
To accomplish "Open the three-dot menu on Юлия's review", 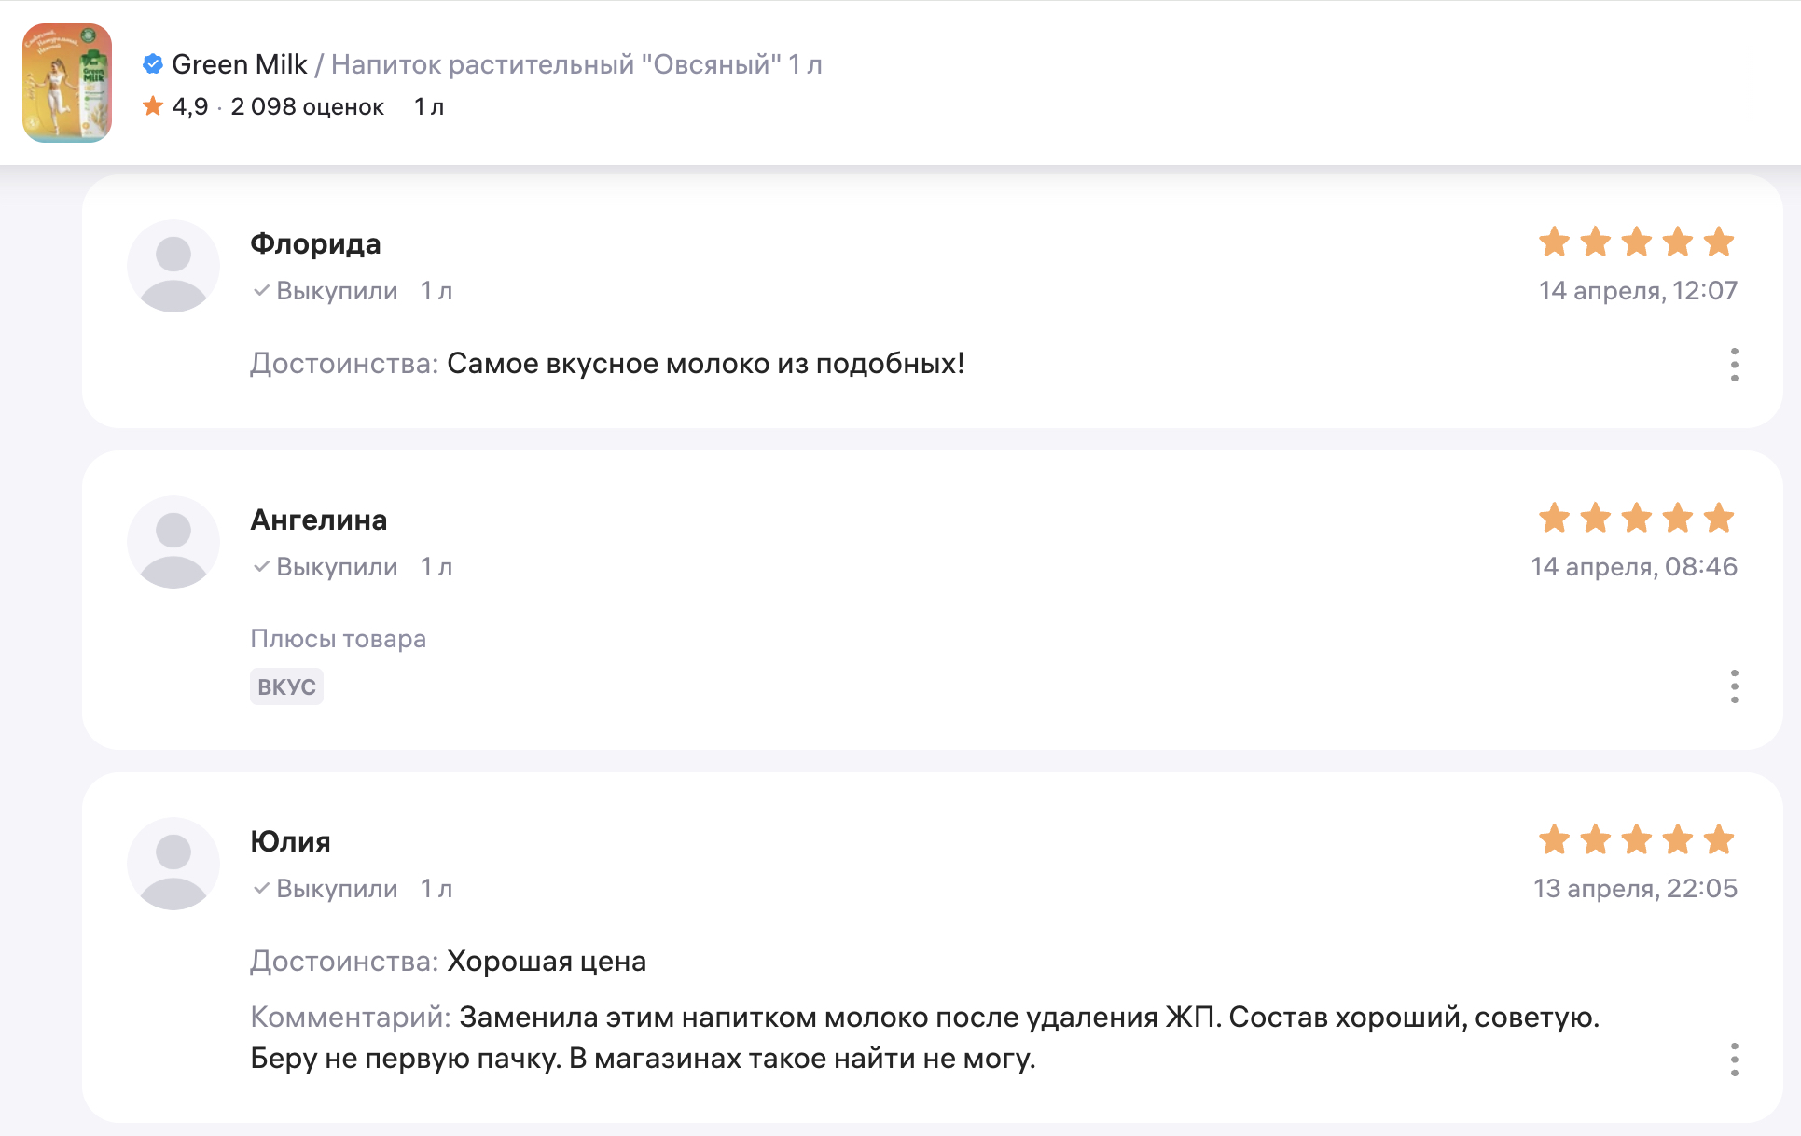I will pos(1734,1060).
